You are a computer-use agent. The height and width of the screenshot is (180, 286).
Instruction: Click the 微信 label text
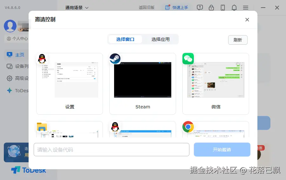[x=216, y=107]
